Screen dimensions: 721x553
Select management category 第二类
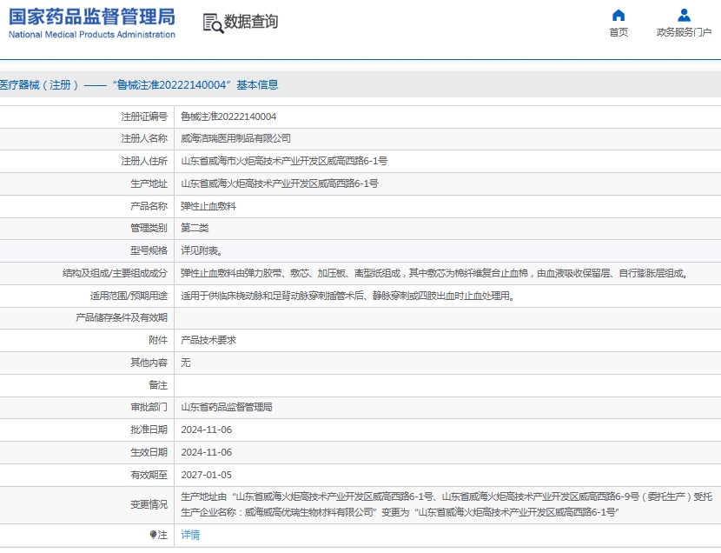click(195, 228)
